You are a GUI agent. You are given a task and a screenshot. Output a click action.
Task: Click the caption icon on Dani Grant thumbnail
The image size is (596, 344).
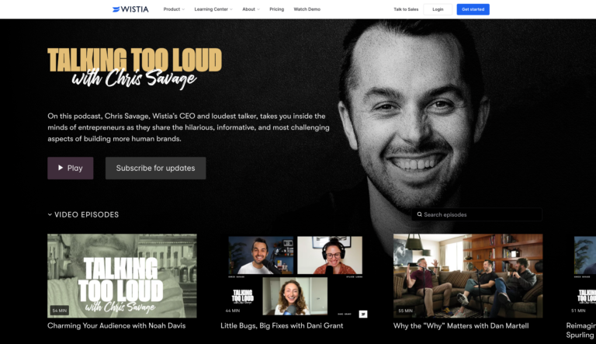(x=363, y=314)
